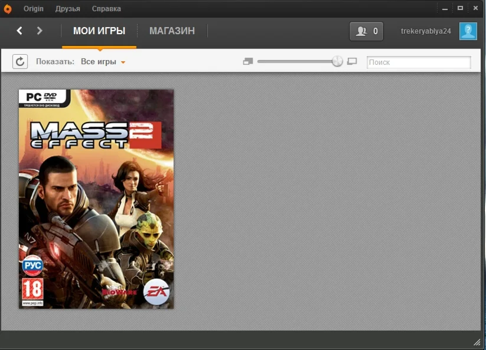Click the orange Origin logo icon
This screenshot has height=350, width=486.
(8, 8)
